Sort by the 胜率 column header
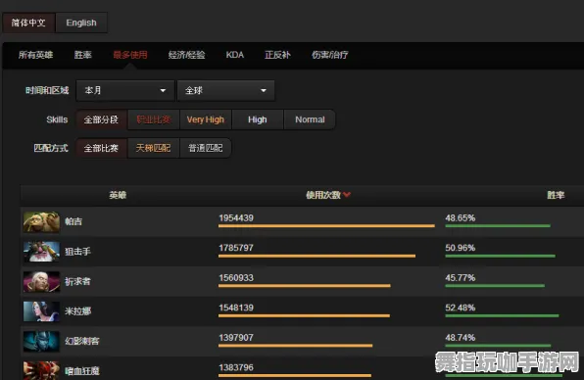 [556, 195]
